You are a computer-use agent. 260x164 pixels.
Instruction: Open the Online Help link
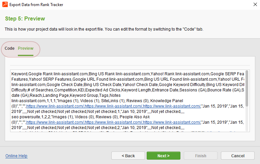coord(17,156)
